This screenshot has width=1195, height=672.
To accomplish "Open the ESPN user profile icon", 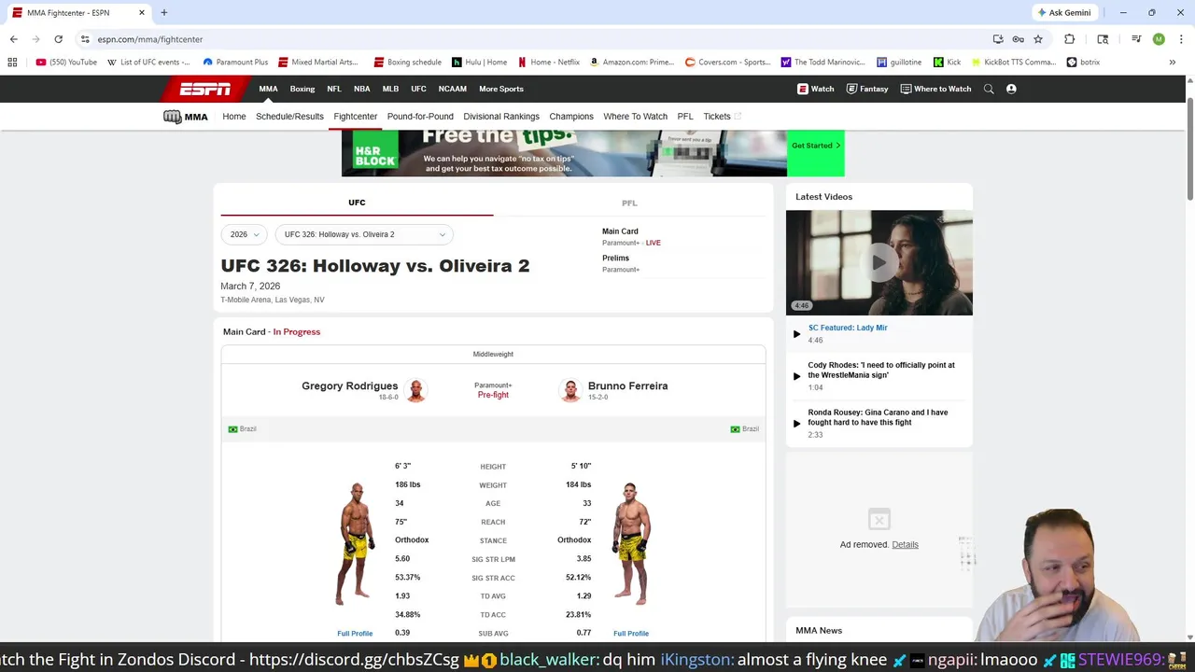I will 1011,89.
